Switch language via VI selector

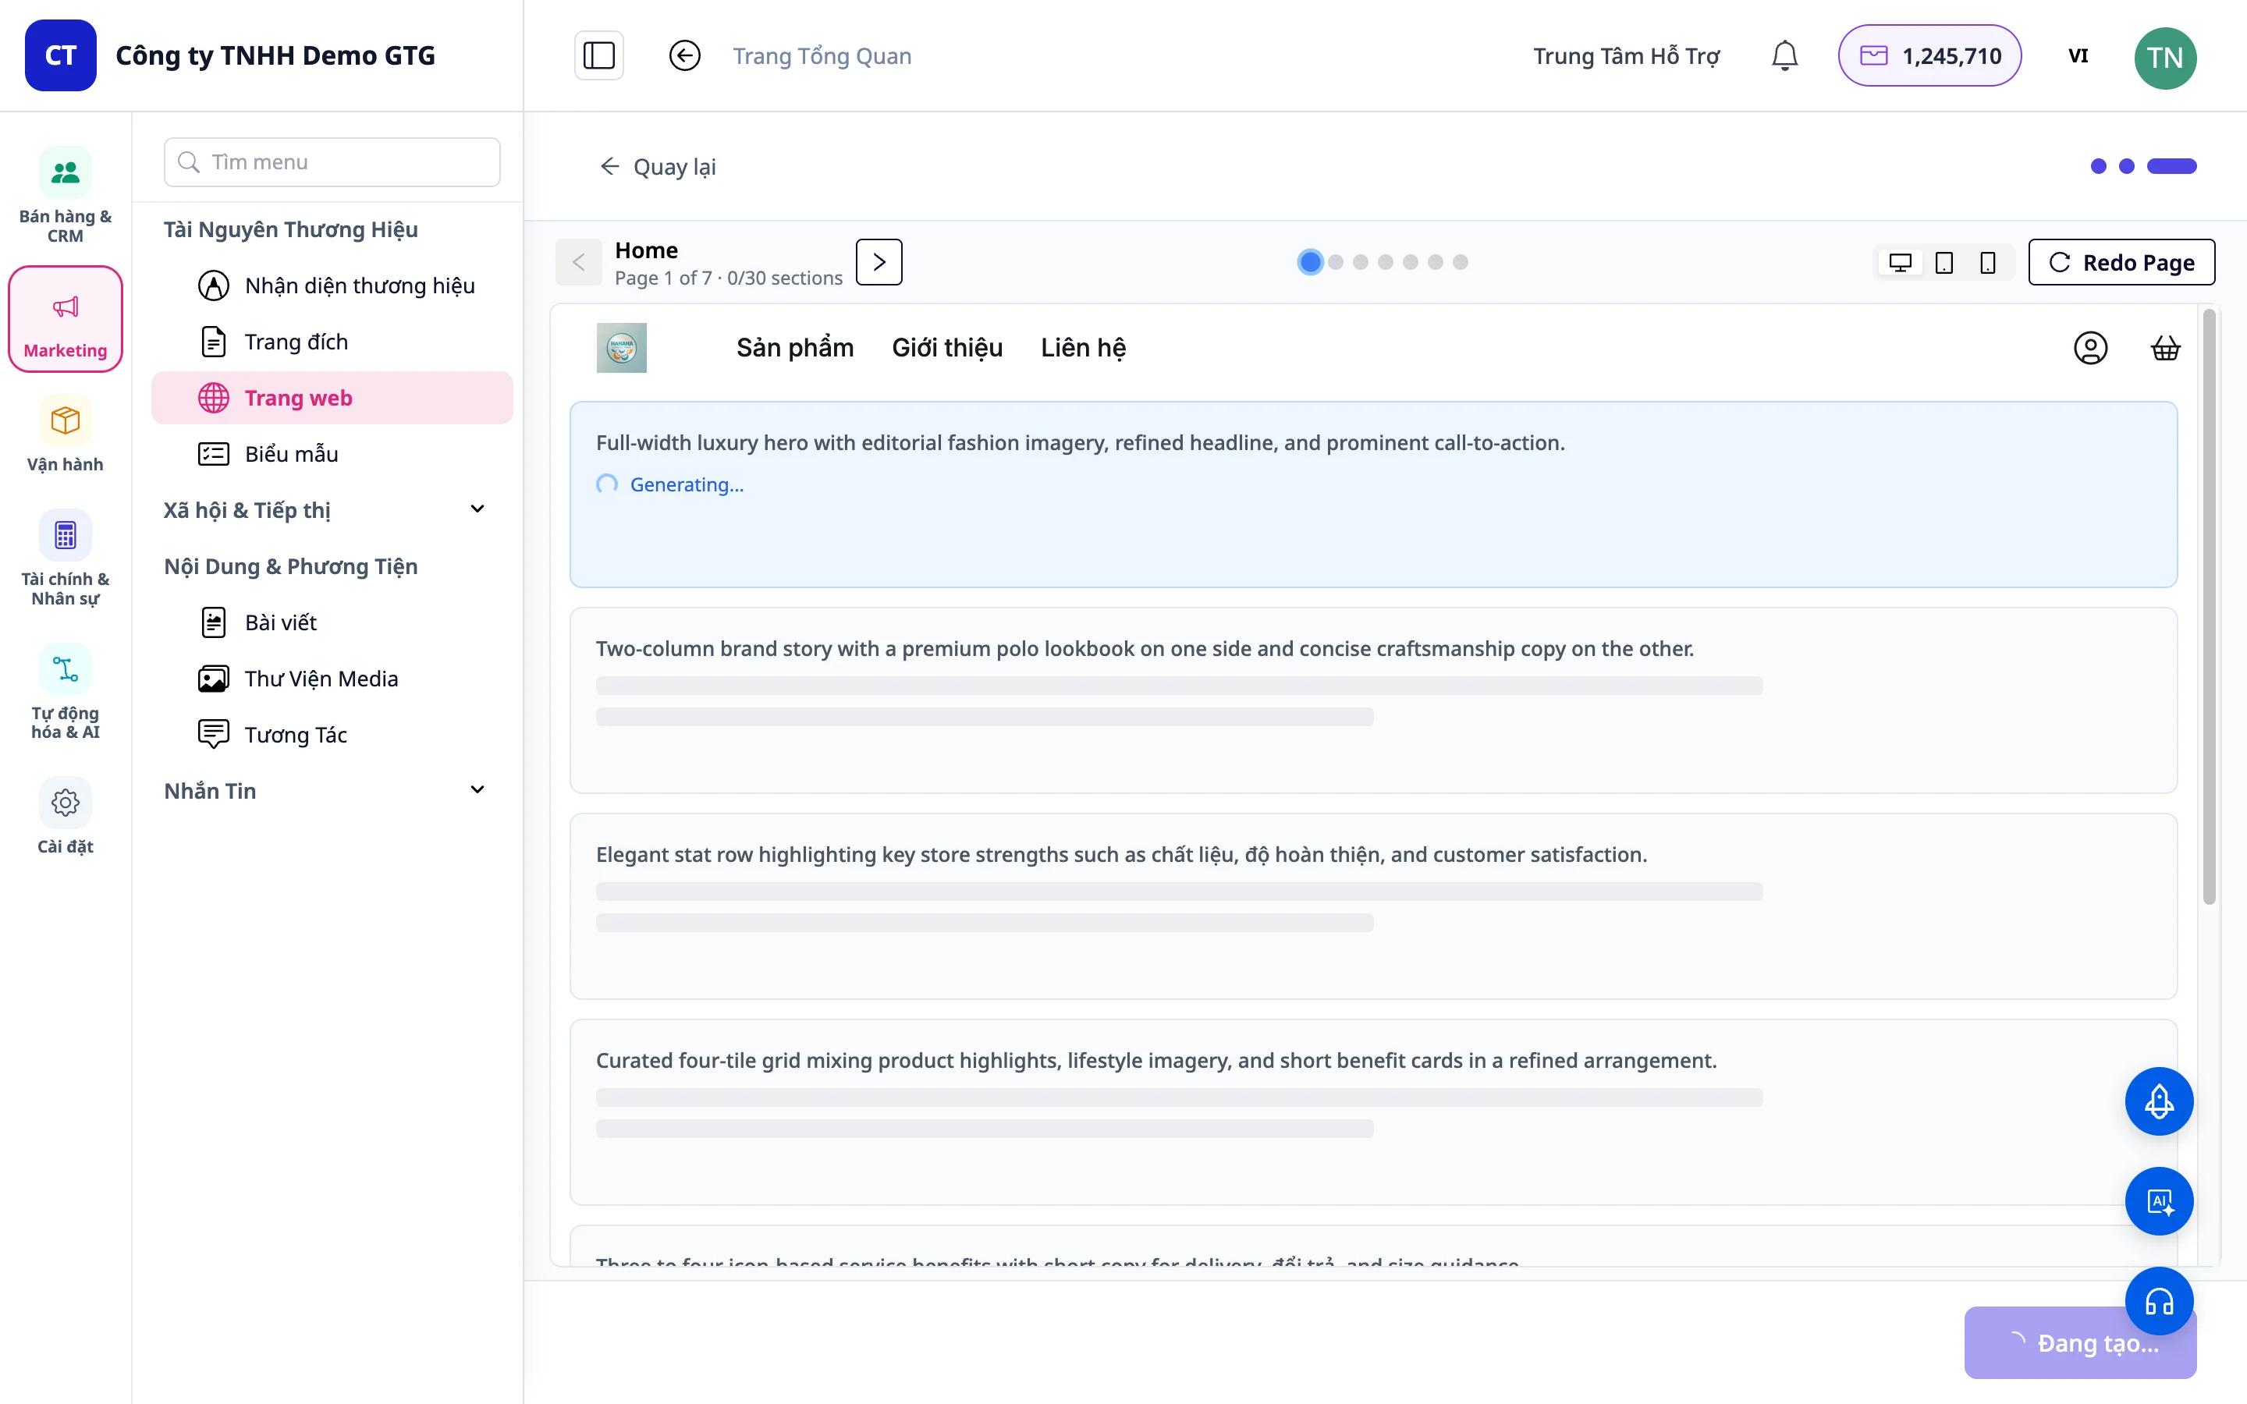click(2078, 55)
